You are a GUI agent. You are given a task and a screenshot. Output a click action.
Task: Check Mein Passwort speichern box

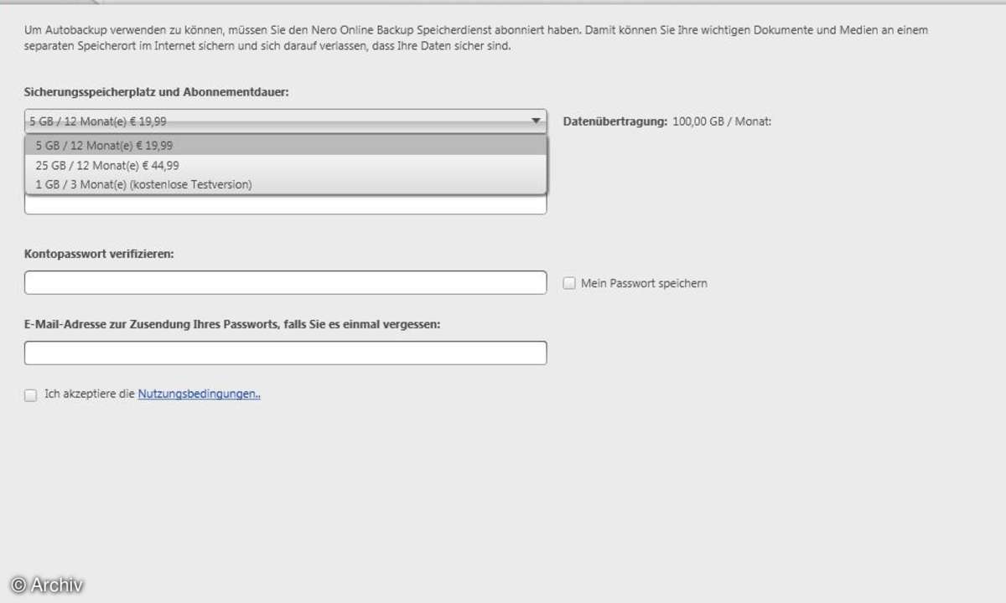tap(569, 283)
